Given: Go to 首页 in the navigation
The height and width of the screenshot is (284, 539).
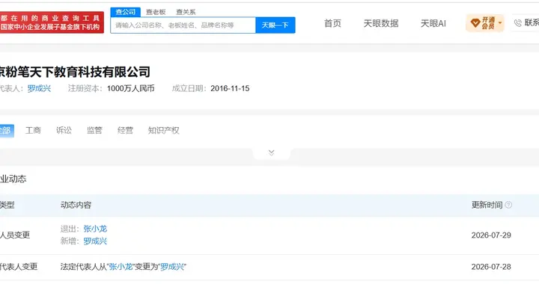Looking at the screenshot, I should (332, 23).
